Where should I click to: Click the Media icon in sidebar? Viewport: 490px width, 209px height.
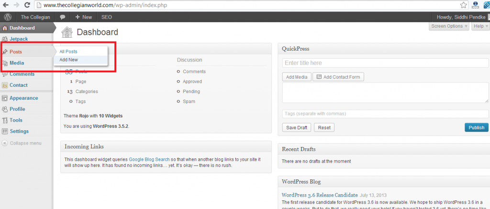5,63
